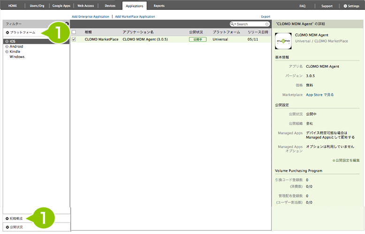The image size is (365, 234).
Task: Expand the Android platform node
Action: (x=7, y=46)
